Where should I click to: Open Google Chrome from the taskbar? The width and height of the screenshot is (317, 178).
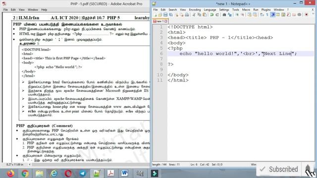(x=25, y=174)
